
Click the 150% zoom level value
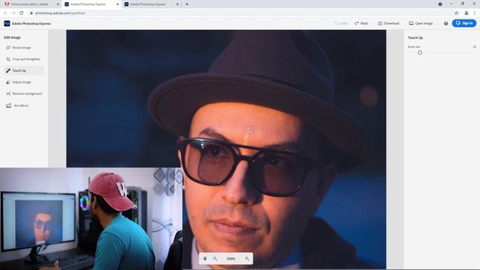[231, 259]
